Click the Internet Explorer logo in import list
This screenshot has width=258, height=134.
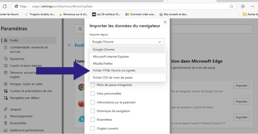point(81,119)
